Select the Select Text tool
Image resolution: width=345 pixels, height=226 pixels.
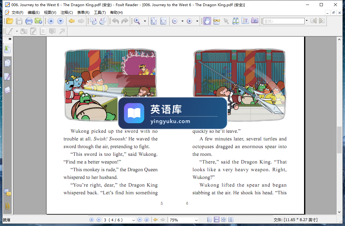coord(245,21)
